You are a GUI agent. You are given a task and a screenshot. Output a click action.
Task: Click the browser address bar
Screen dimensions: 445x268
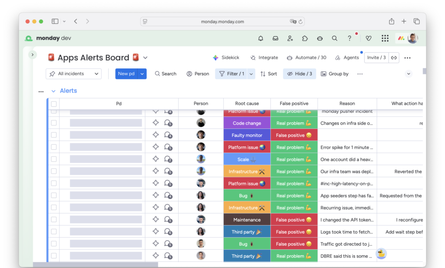(x=222, y=21)
